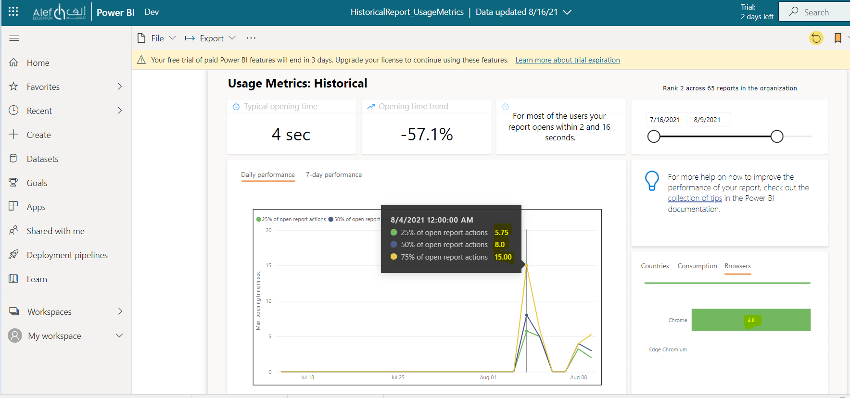Viewport: 850px width, 398px height.
Task: Click the 4 sec typical opening time value
Action: (x=291, y=135)
